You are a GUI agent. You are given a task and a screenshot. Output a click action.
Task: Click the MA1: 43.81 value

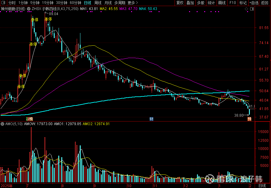(x=89, y=9)
